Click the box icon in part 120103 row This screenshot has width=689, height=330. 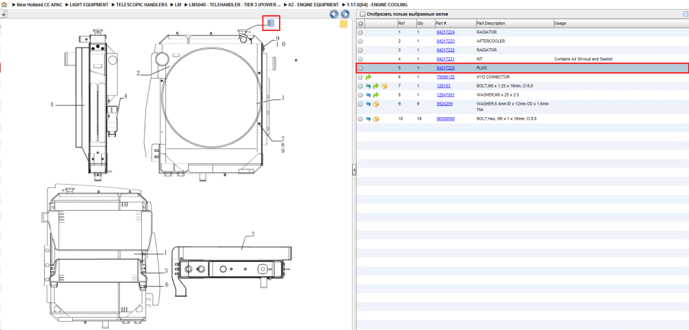384,86
